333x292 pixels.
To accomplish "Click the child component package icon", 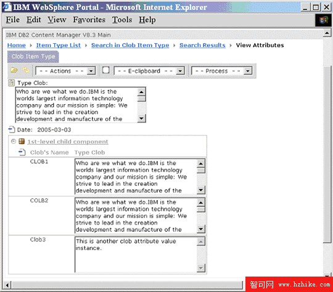I will point(22,141).
